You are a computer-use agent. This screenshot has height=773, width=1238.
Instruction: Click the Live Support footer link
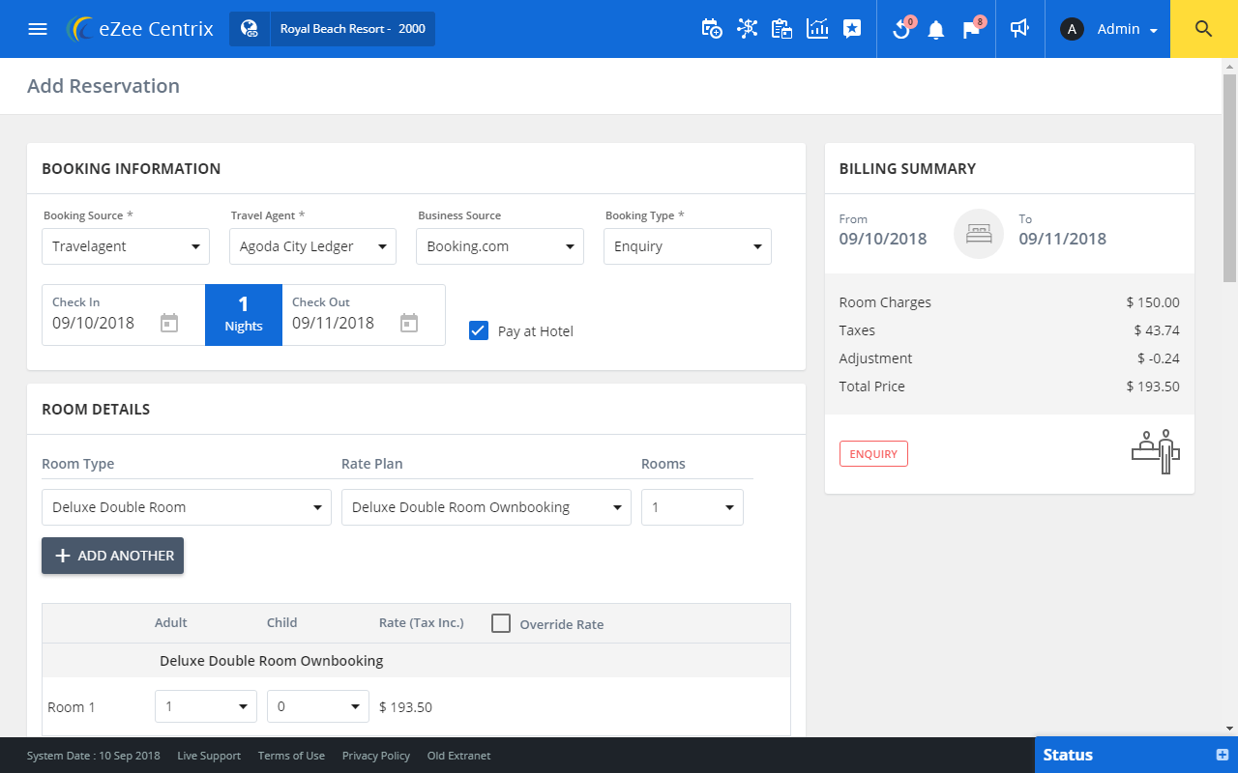click(209, 756)
